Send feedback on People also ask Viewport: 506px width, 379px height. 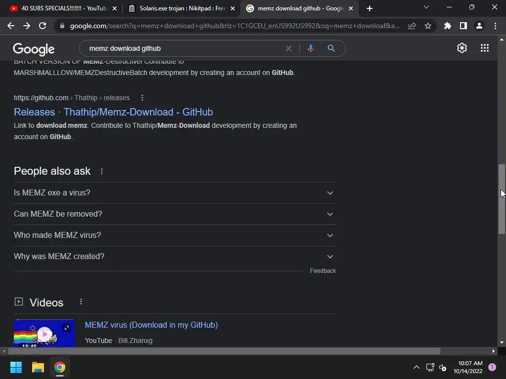tap(323, 271)
